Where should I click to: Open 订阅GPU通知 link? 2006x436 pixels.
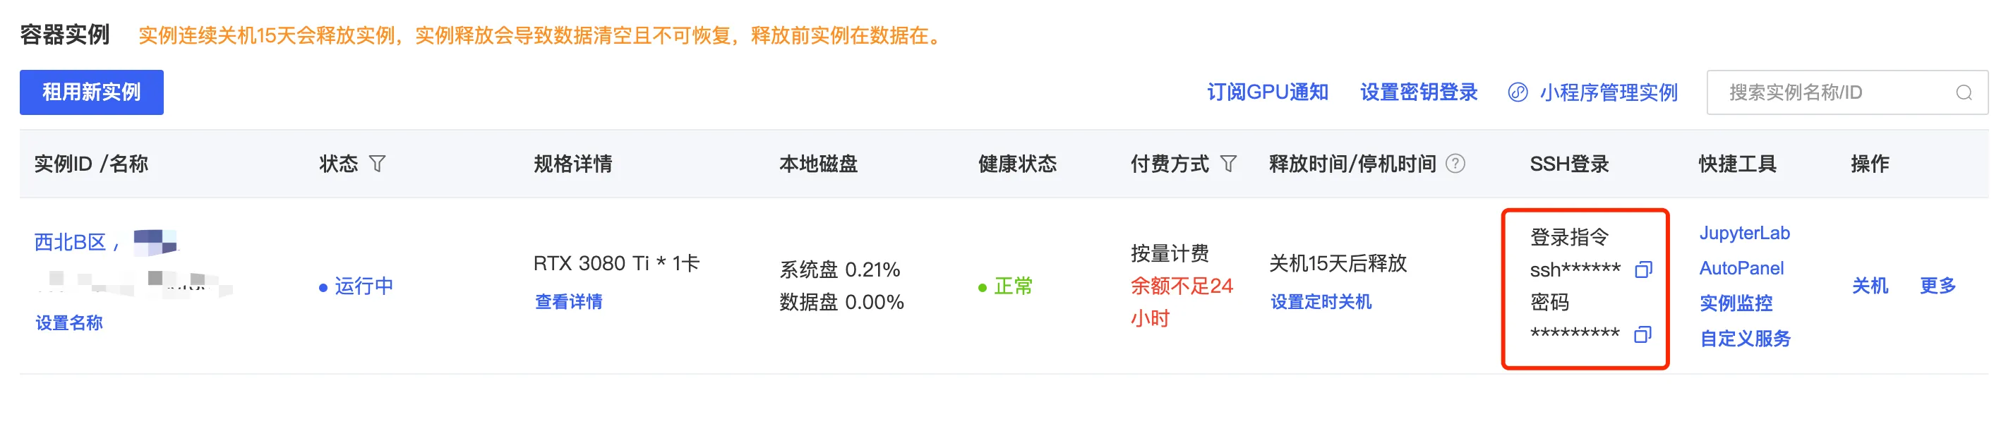pos(1267,92)
